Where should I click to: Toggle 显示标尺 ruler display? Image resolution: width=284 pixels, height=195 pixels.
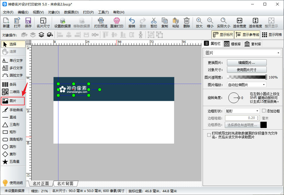point(223,35)
